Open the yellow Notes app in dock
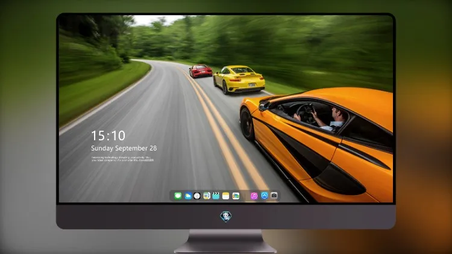The height and width of the screenshot is (254, 452). (x=226, y=196)
